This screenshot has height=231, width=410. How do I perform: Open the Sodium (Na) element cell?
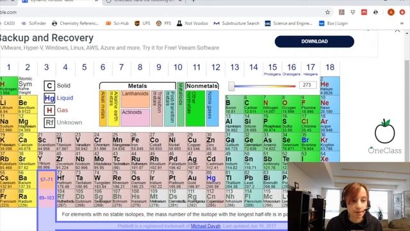(x=9, y=123)
